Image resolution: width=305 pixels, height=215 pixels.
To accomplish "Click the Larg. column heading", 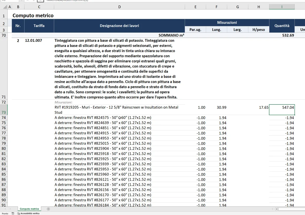I will (x=238, y=30).
